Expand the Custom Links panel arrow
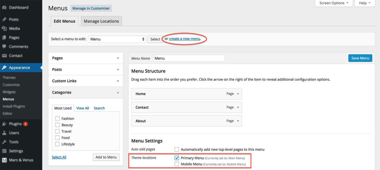The height and width of the screenshot is (170, 380). [118, 81]
